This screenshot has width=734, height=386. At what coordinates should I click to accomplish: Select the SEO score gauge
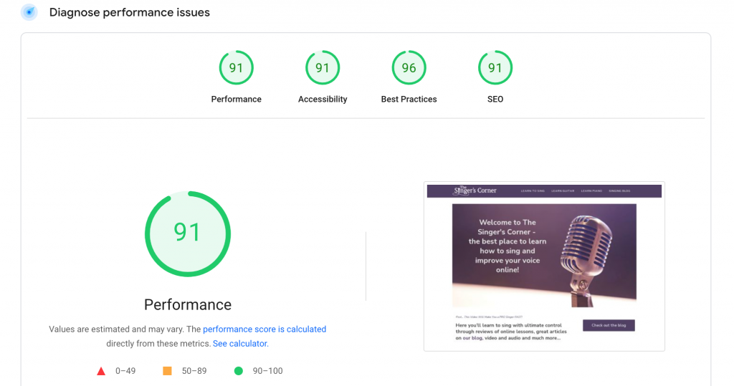pyautogui.click(x=495, y=68)
